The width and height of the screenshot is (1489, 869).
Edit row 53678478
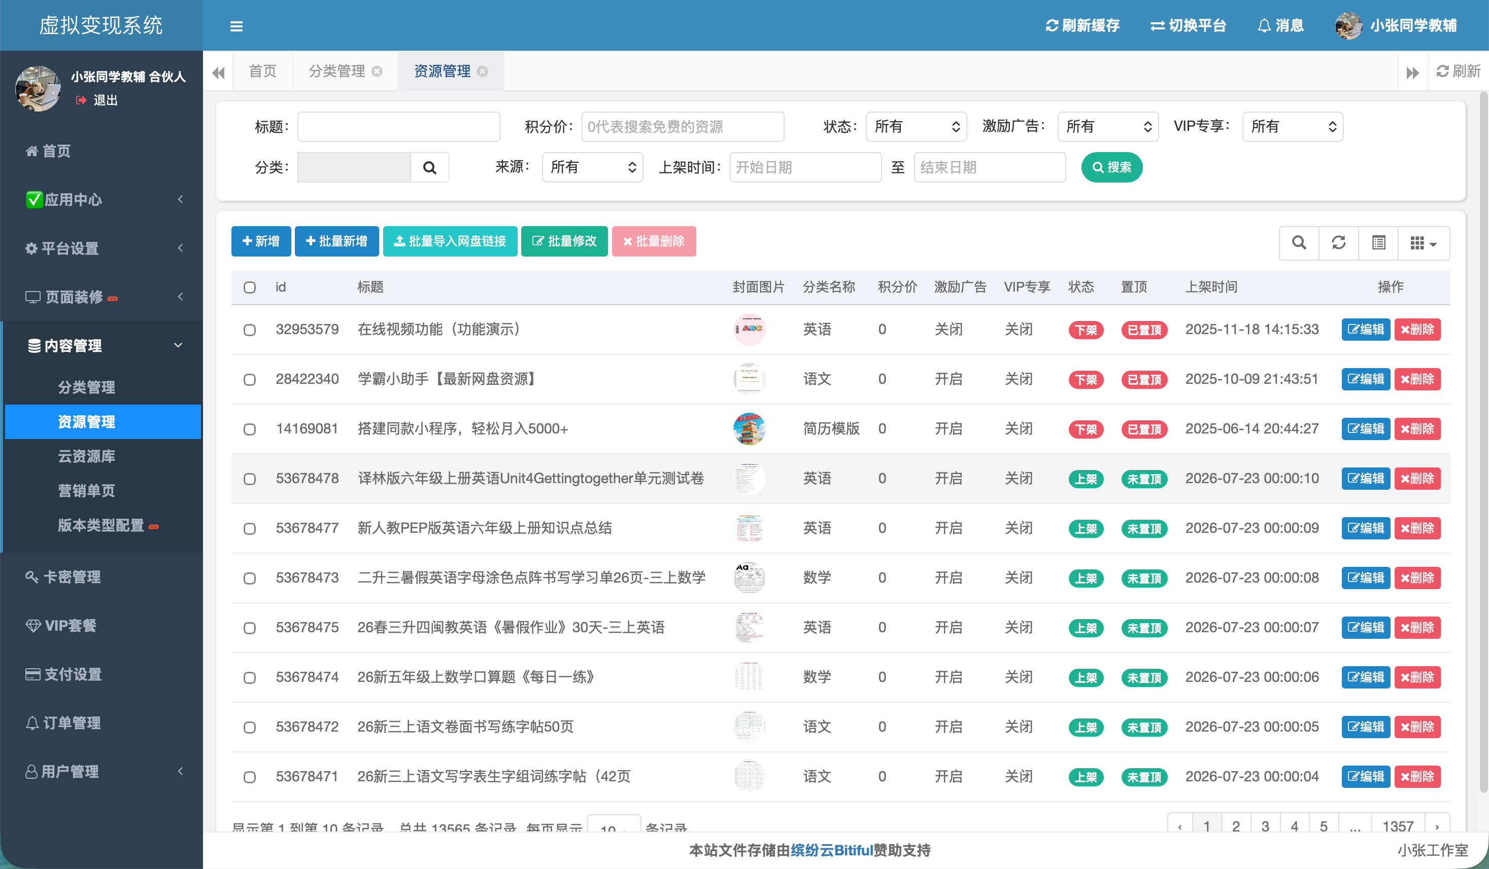tap(1366, 478)
